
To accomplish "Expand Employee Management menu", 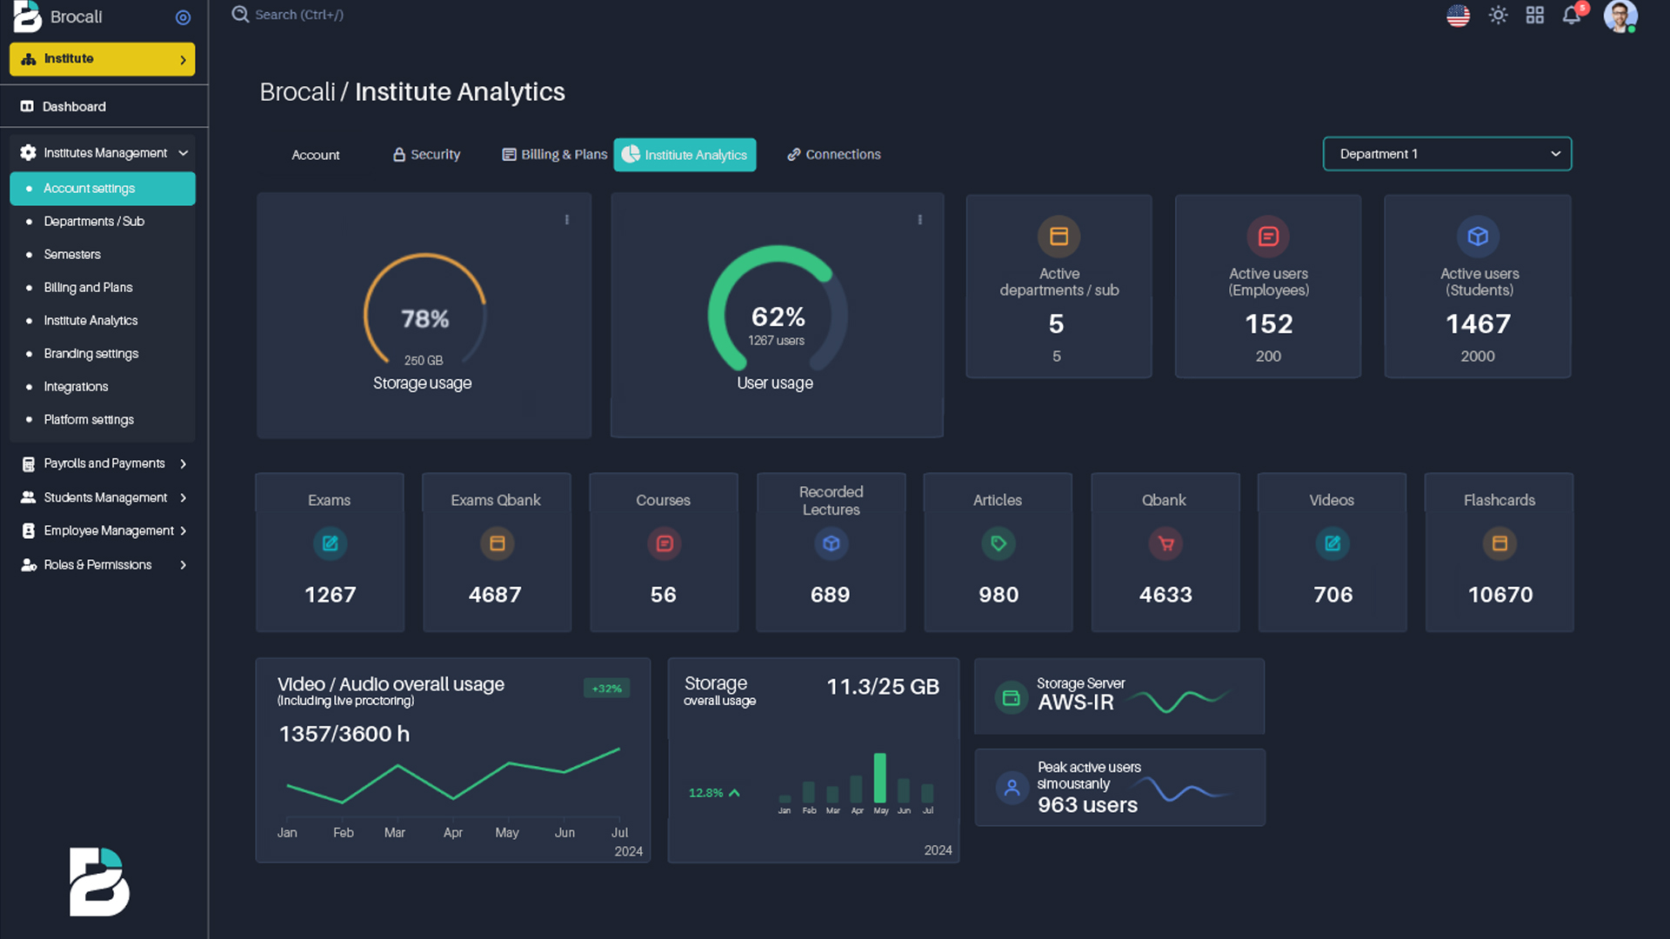I will tap(103, 530).
